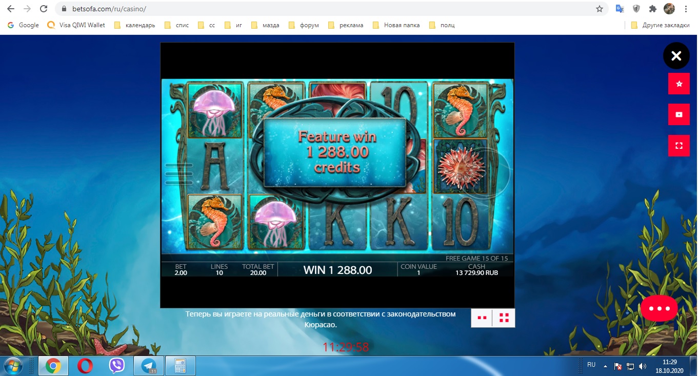Switch to Chrome in the taskbar
This screenshot has width=698, height=376.
click(53, 366)
